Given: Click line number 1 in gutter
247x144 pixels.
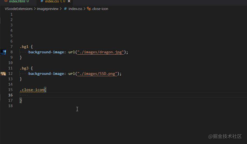Looking at the screenshot, I should coord(12,14).
